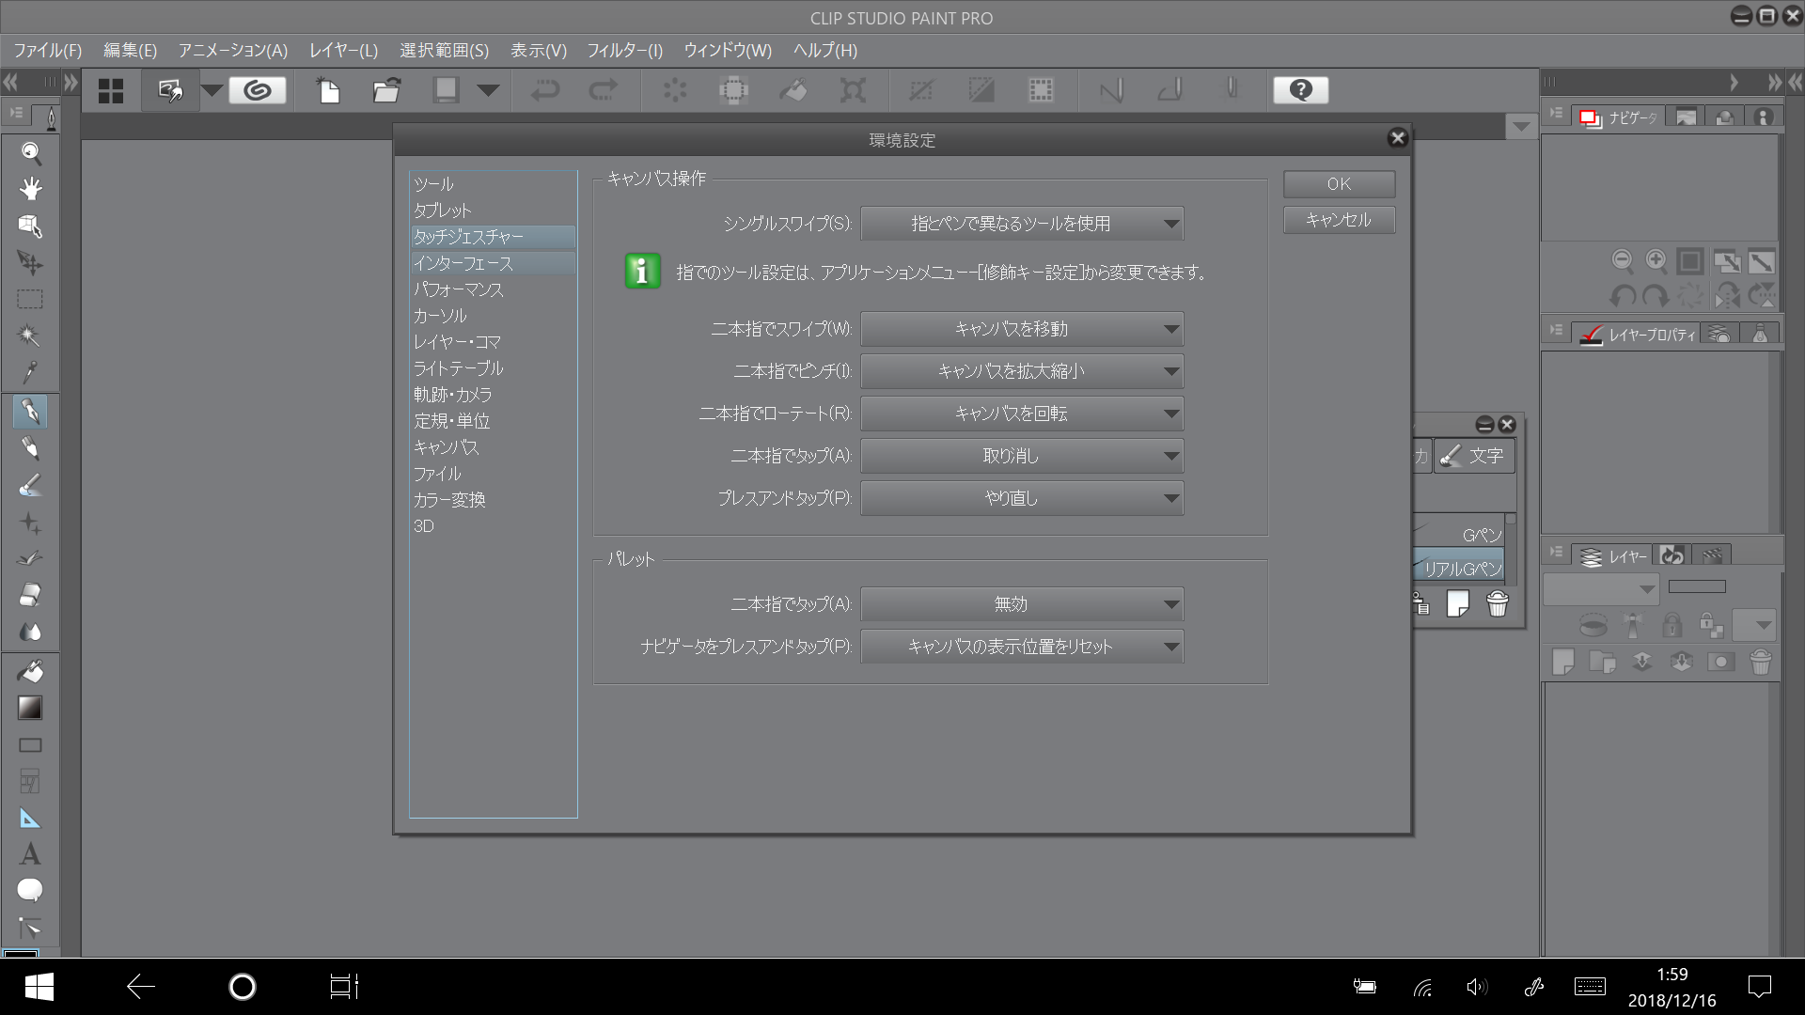Select the Text tool
The width and height of the screenshot is (1805, 1015).
[30, 854]
